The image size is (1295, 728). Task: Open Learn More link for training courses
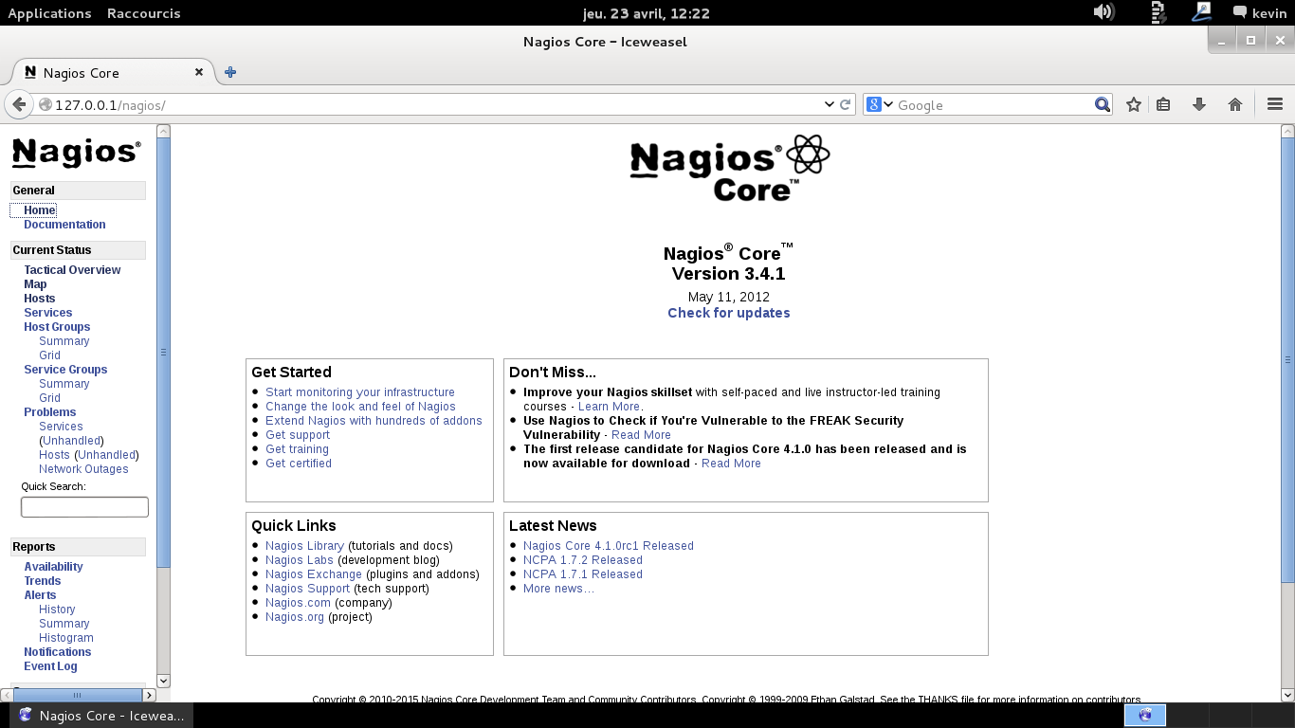pyautogui.click(x=609, y=407)
